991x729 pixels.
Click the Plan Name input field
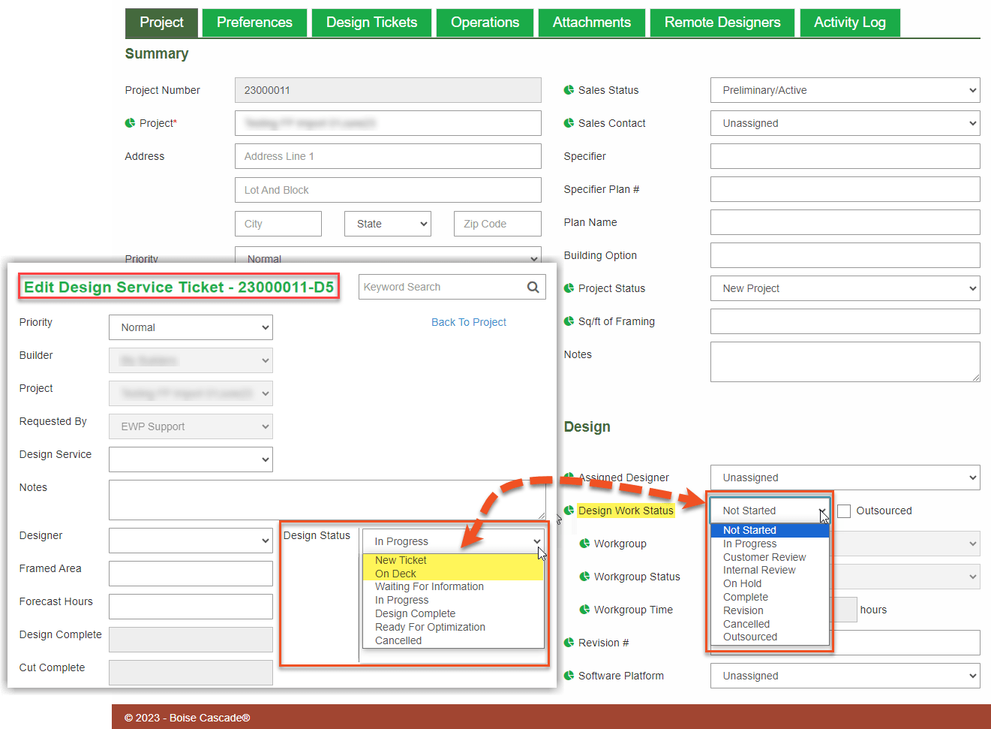click(845, 222)
